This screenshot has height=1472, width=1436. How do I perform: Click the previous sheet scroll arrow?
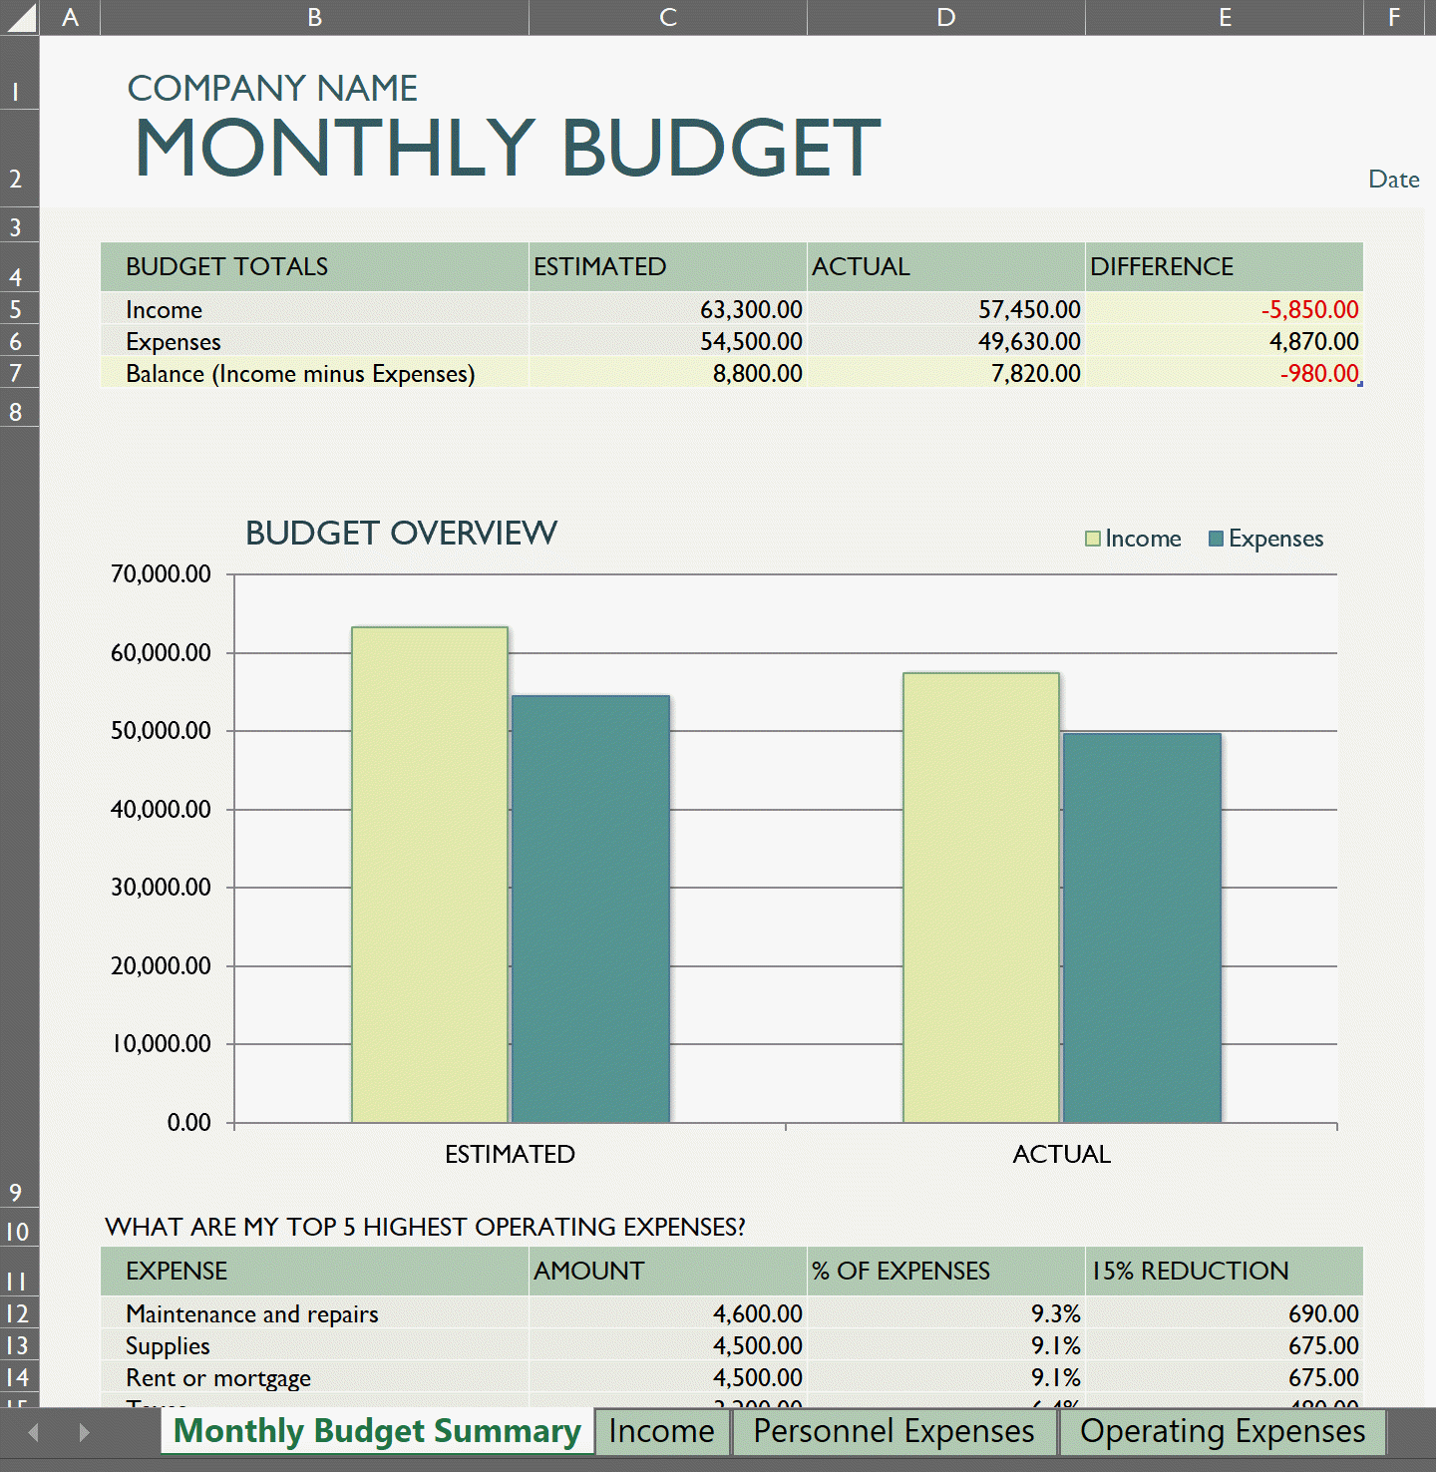(33, 1433)
